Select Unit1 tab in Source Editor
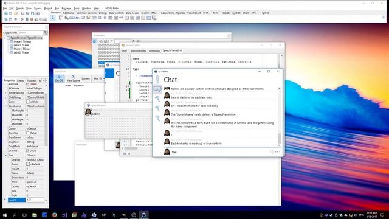The image size is (389, 219). (x=124, y=50)
